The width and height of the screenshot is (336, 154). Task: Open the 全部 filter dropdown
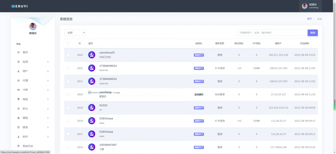(75, 33)
